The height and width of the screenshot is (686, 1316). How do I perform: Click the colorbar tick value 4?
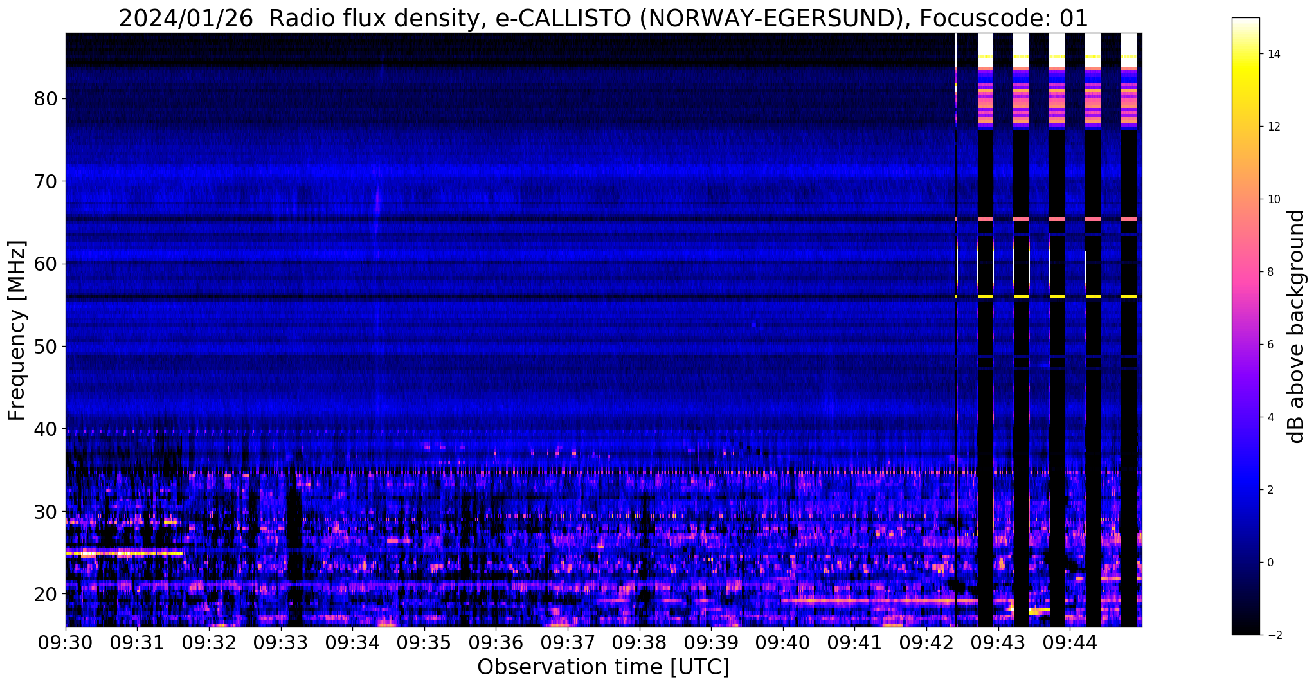tap(1269, 417)
